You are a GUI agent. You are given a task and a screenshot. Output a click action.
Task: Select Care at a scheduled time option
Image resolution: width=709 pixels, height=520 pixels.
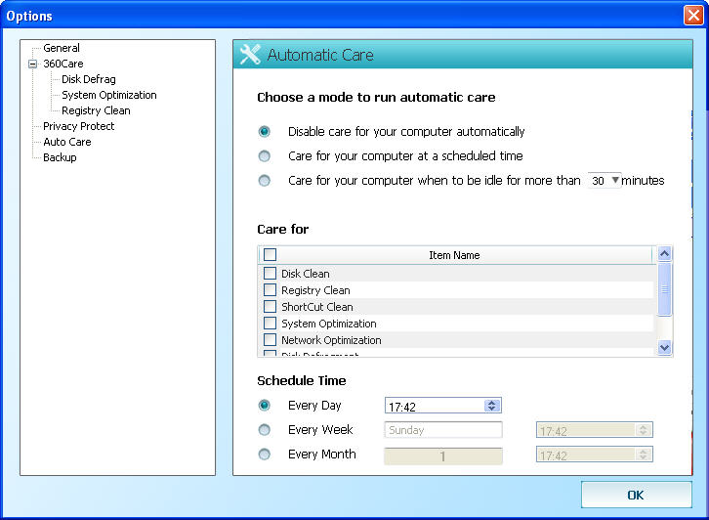click(265, 156)
